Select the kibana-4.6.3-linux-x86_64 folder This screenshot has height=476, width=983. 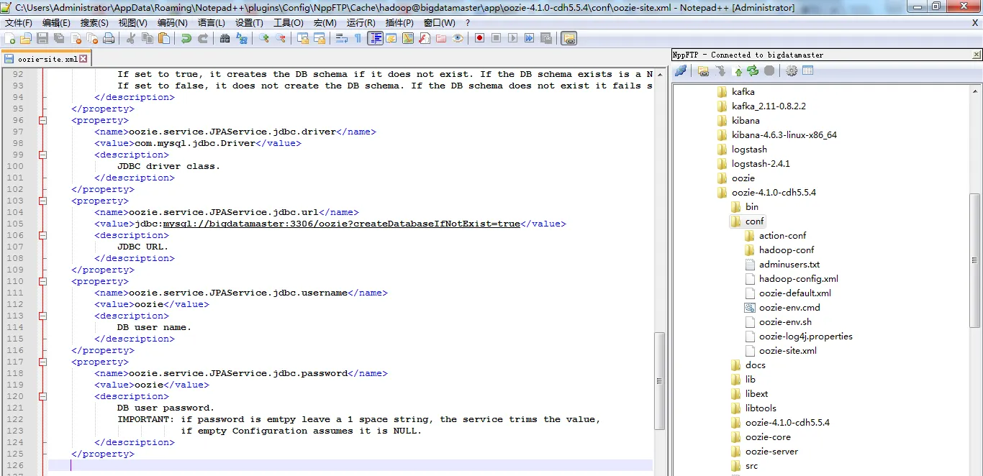pos(784,135)
